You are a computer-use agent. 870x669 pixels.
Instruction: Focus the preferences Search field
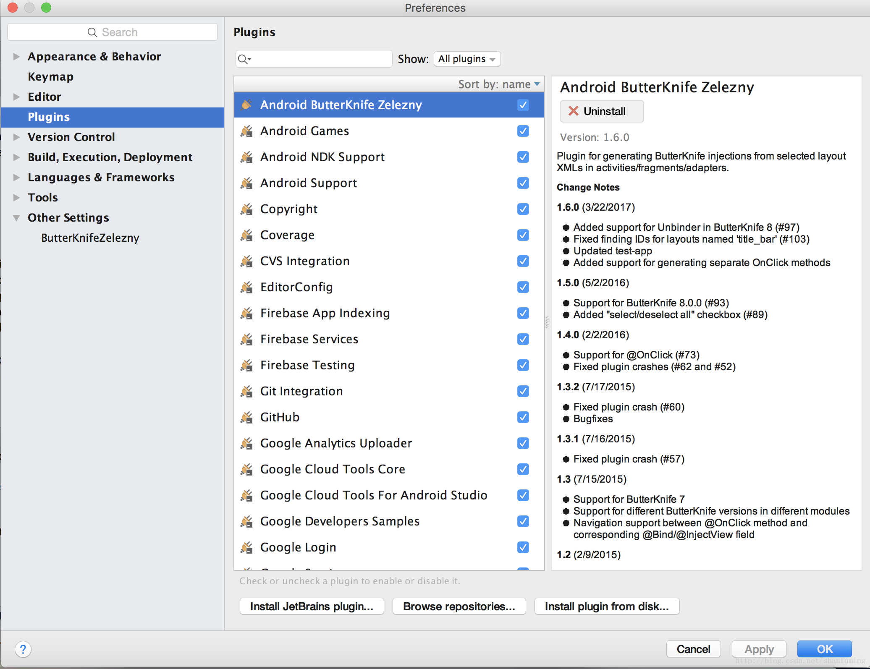point(113,32)
